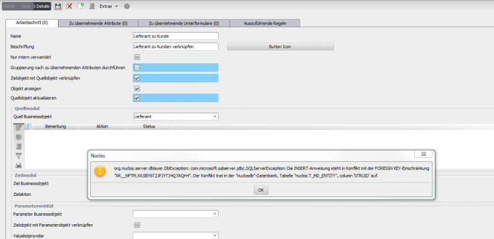Click the 'Parameterentität' section heading
Viewport: 494px width, 239px height.
point(34,206)
